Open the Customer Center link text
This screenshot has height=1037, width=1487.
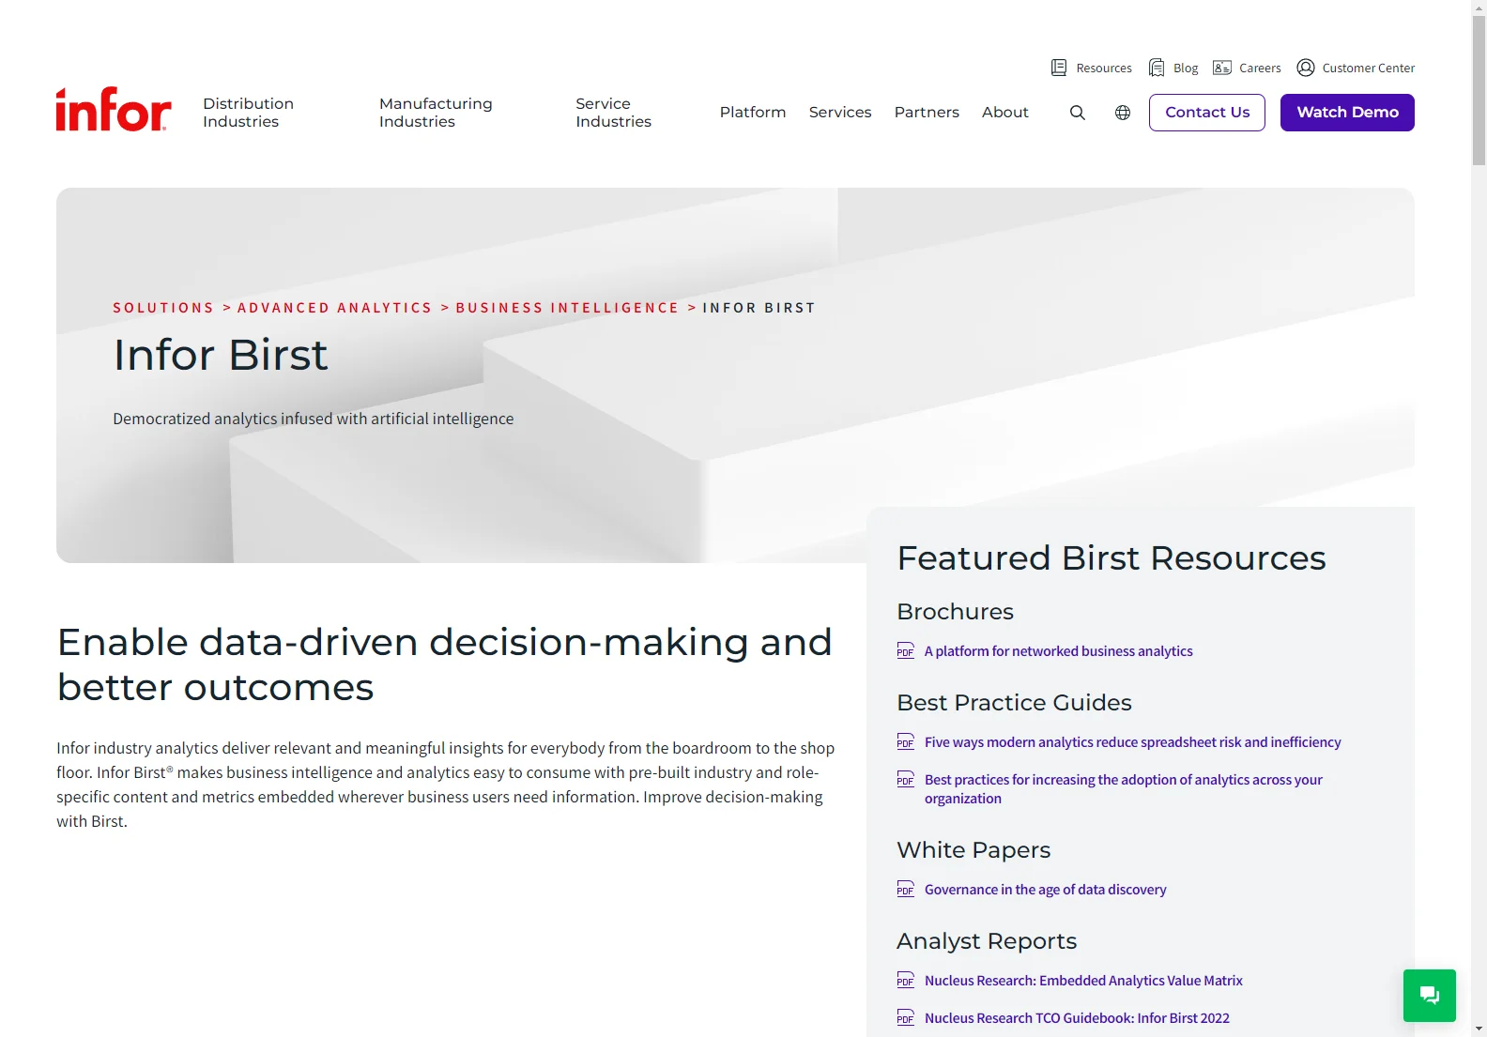tap(1369, 69)
